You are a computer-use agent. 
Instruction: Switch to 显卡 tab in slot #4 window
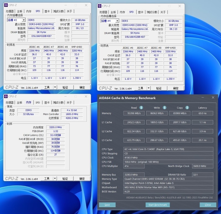141,12
